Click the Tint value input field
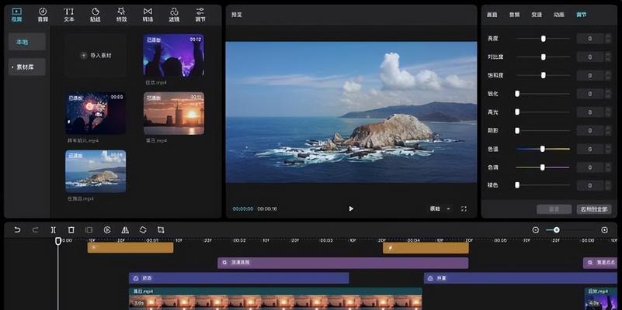Screen dimensions: 622x310 point(590,167)
